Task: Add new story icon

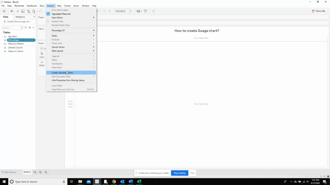Action: 46,172
